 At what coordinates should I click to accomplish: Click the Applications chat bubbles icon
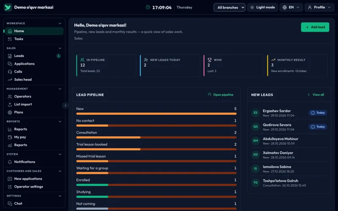click(10, 64)
